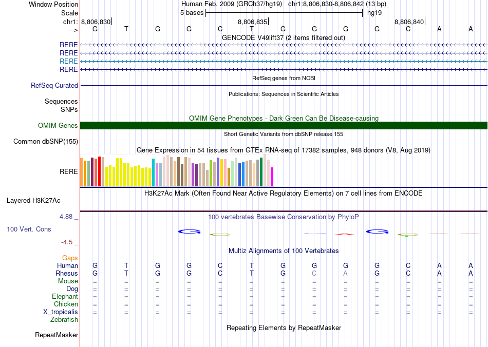Click the Zebrafish species label
The width and height of the screenshot is (488, 347).
click(x=64, y=320)
